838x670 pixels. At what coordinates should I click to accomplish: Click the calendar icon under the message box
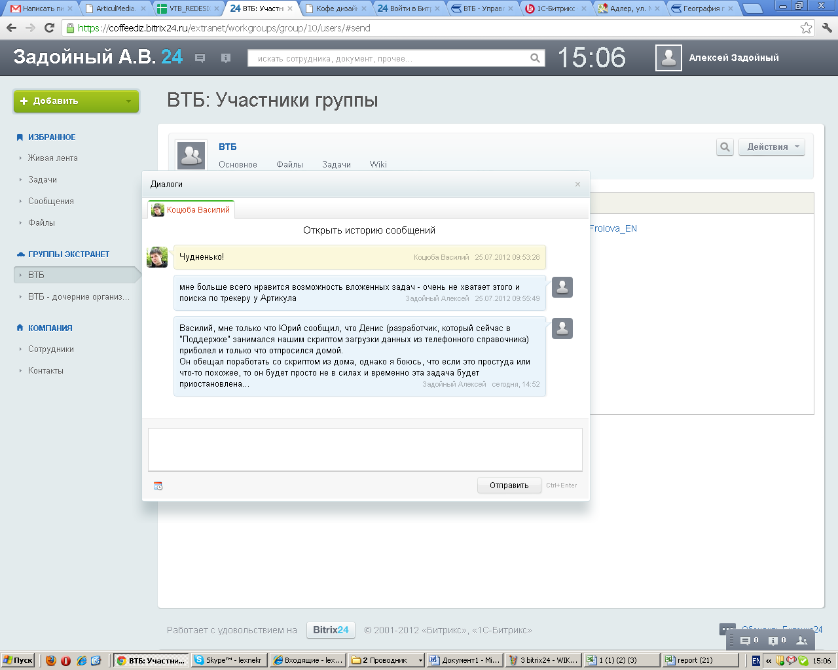tap(158, 485)
